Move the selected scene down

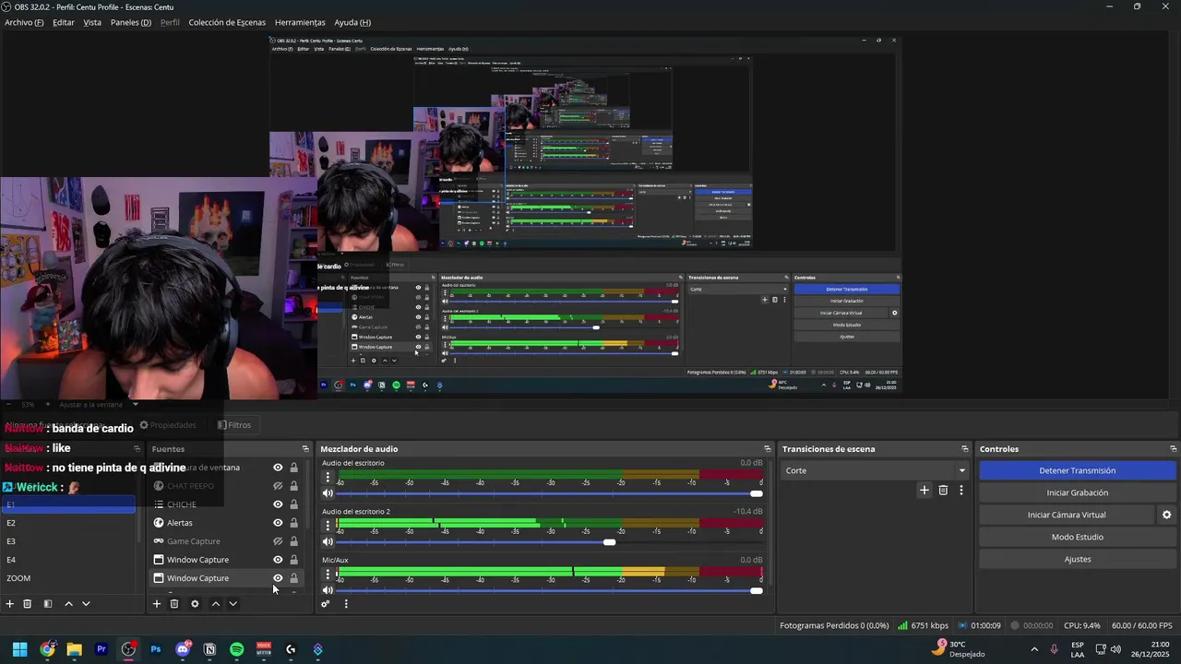[x=86, y=604]
